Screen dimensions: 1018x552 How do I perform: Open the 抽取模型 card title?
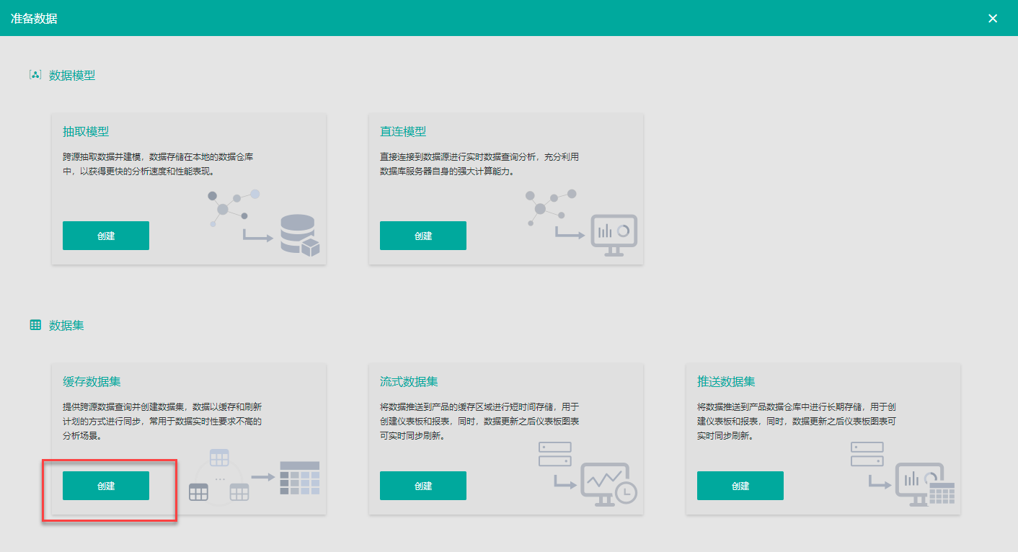pos(86,132)
